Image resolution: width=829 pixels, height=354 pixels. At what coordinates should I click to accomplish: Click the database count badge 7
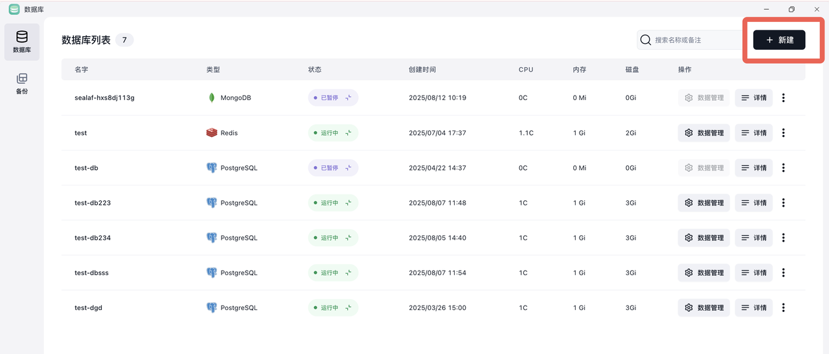coord(124,40)
